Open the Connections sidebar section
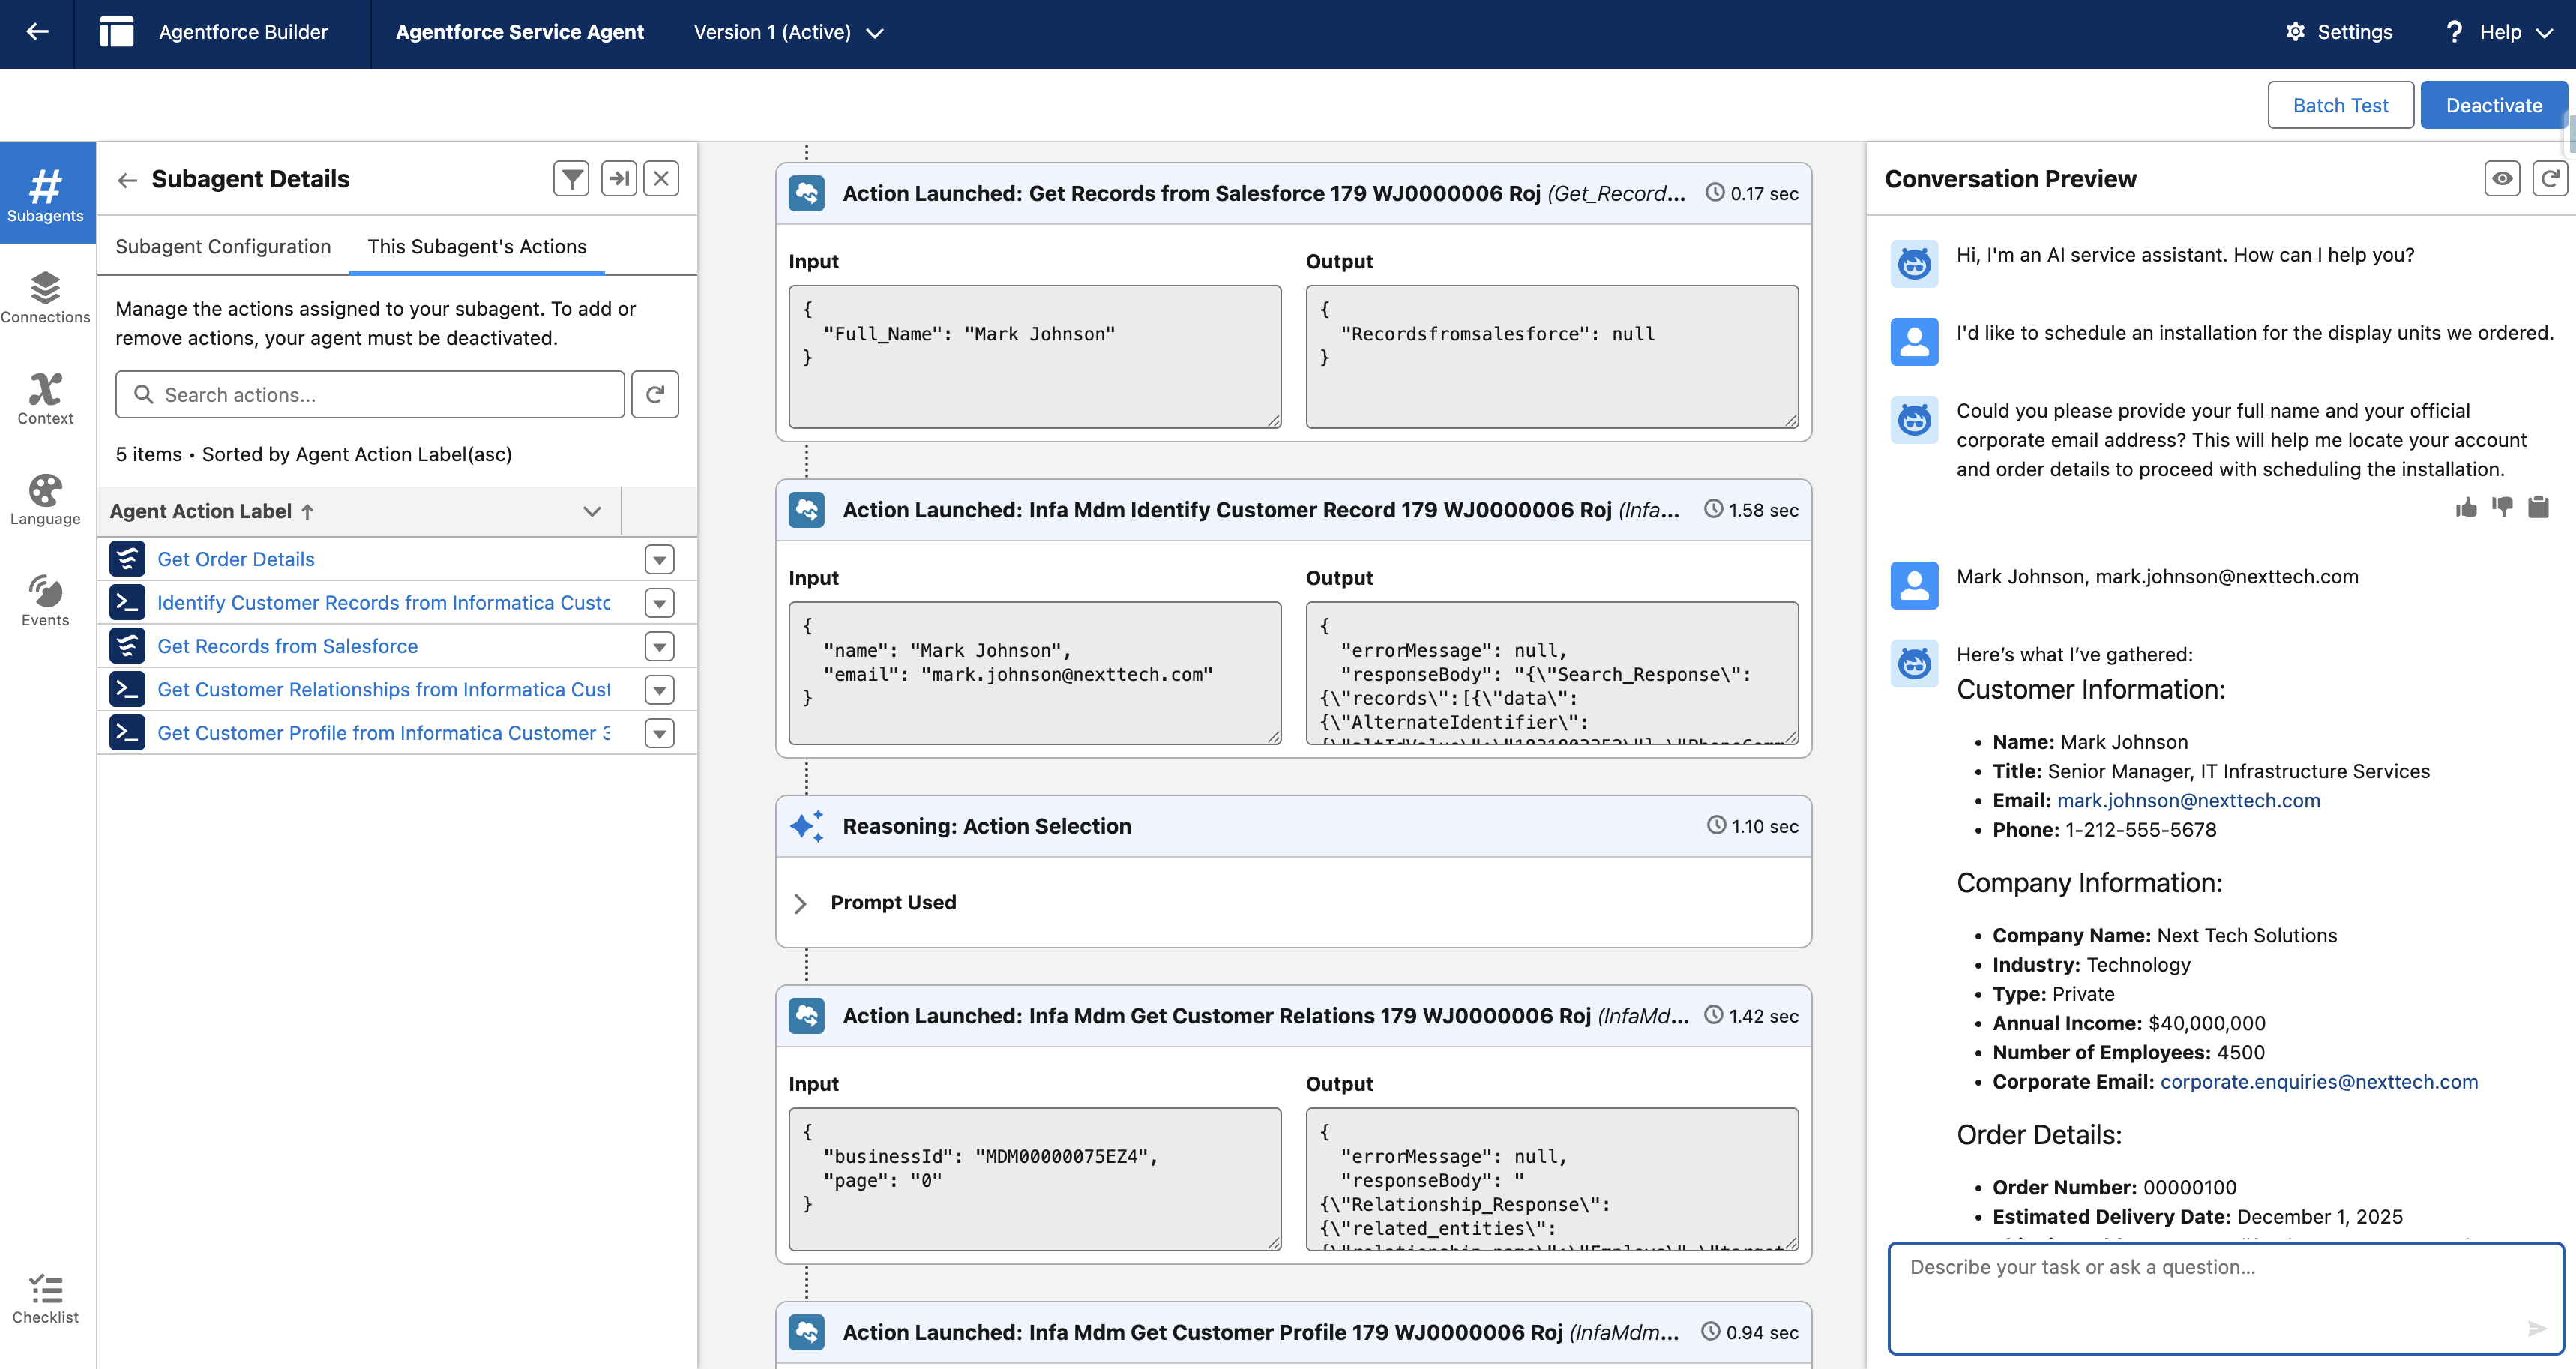This screenshot has height=1369, width=2576. (46, 297)
